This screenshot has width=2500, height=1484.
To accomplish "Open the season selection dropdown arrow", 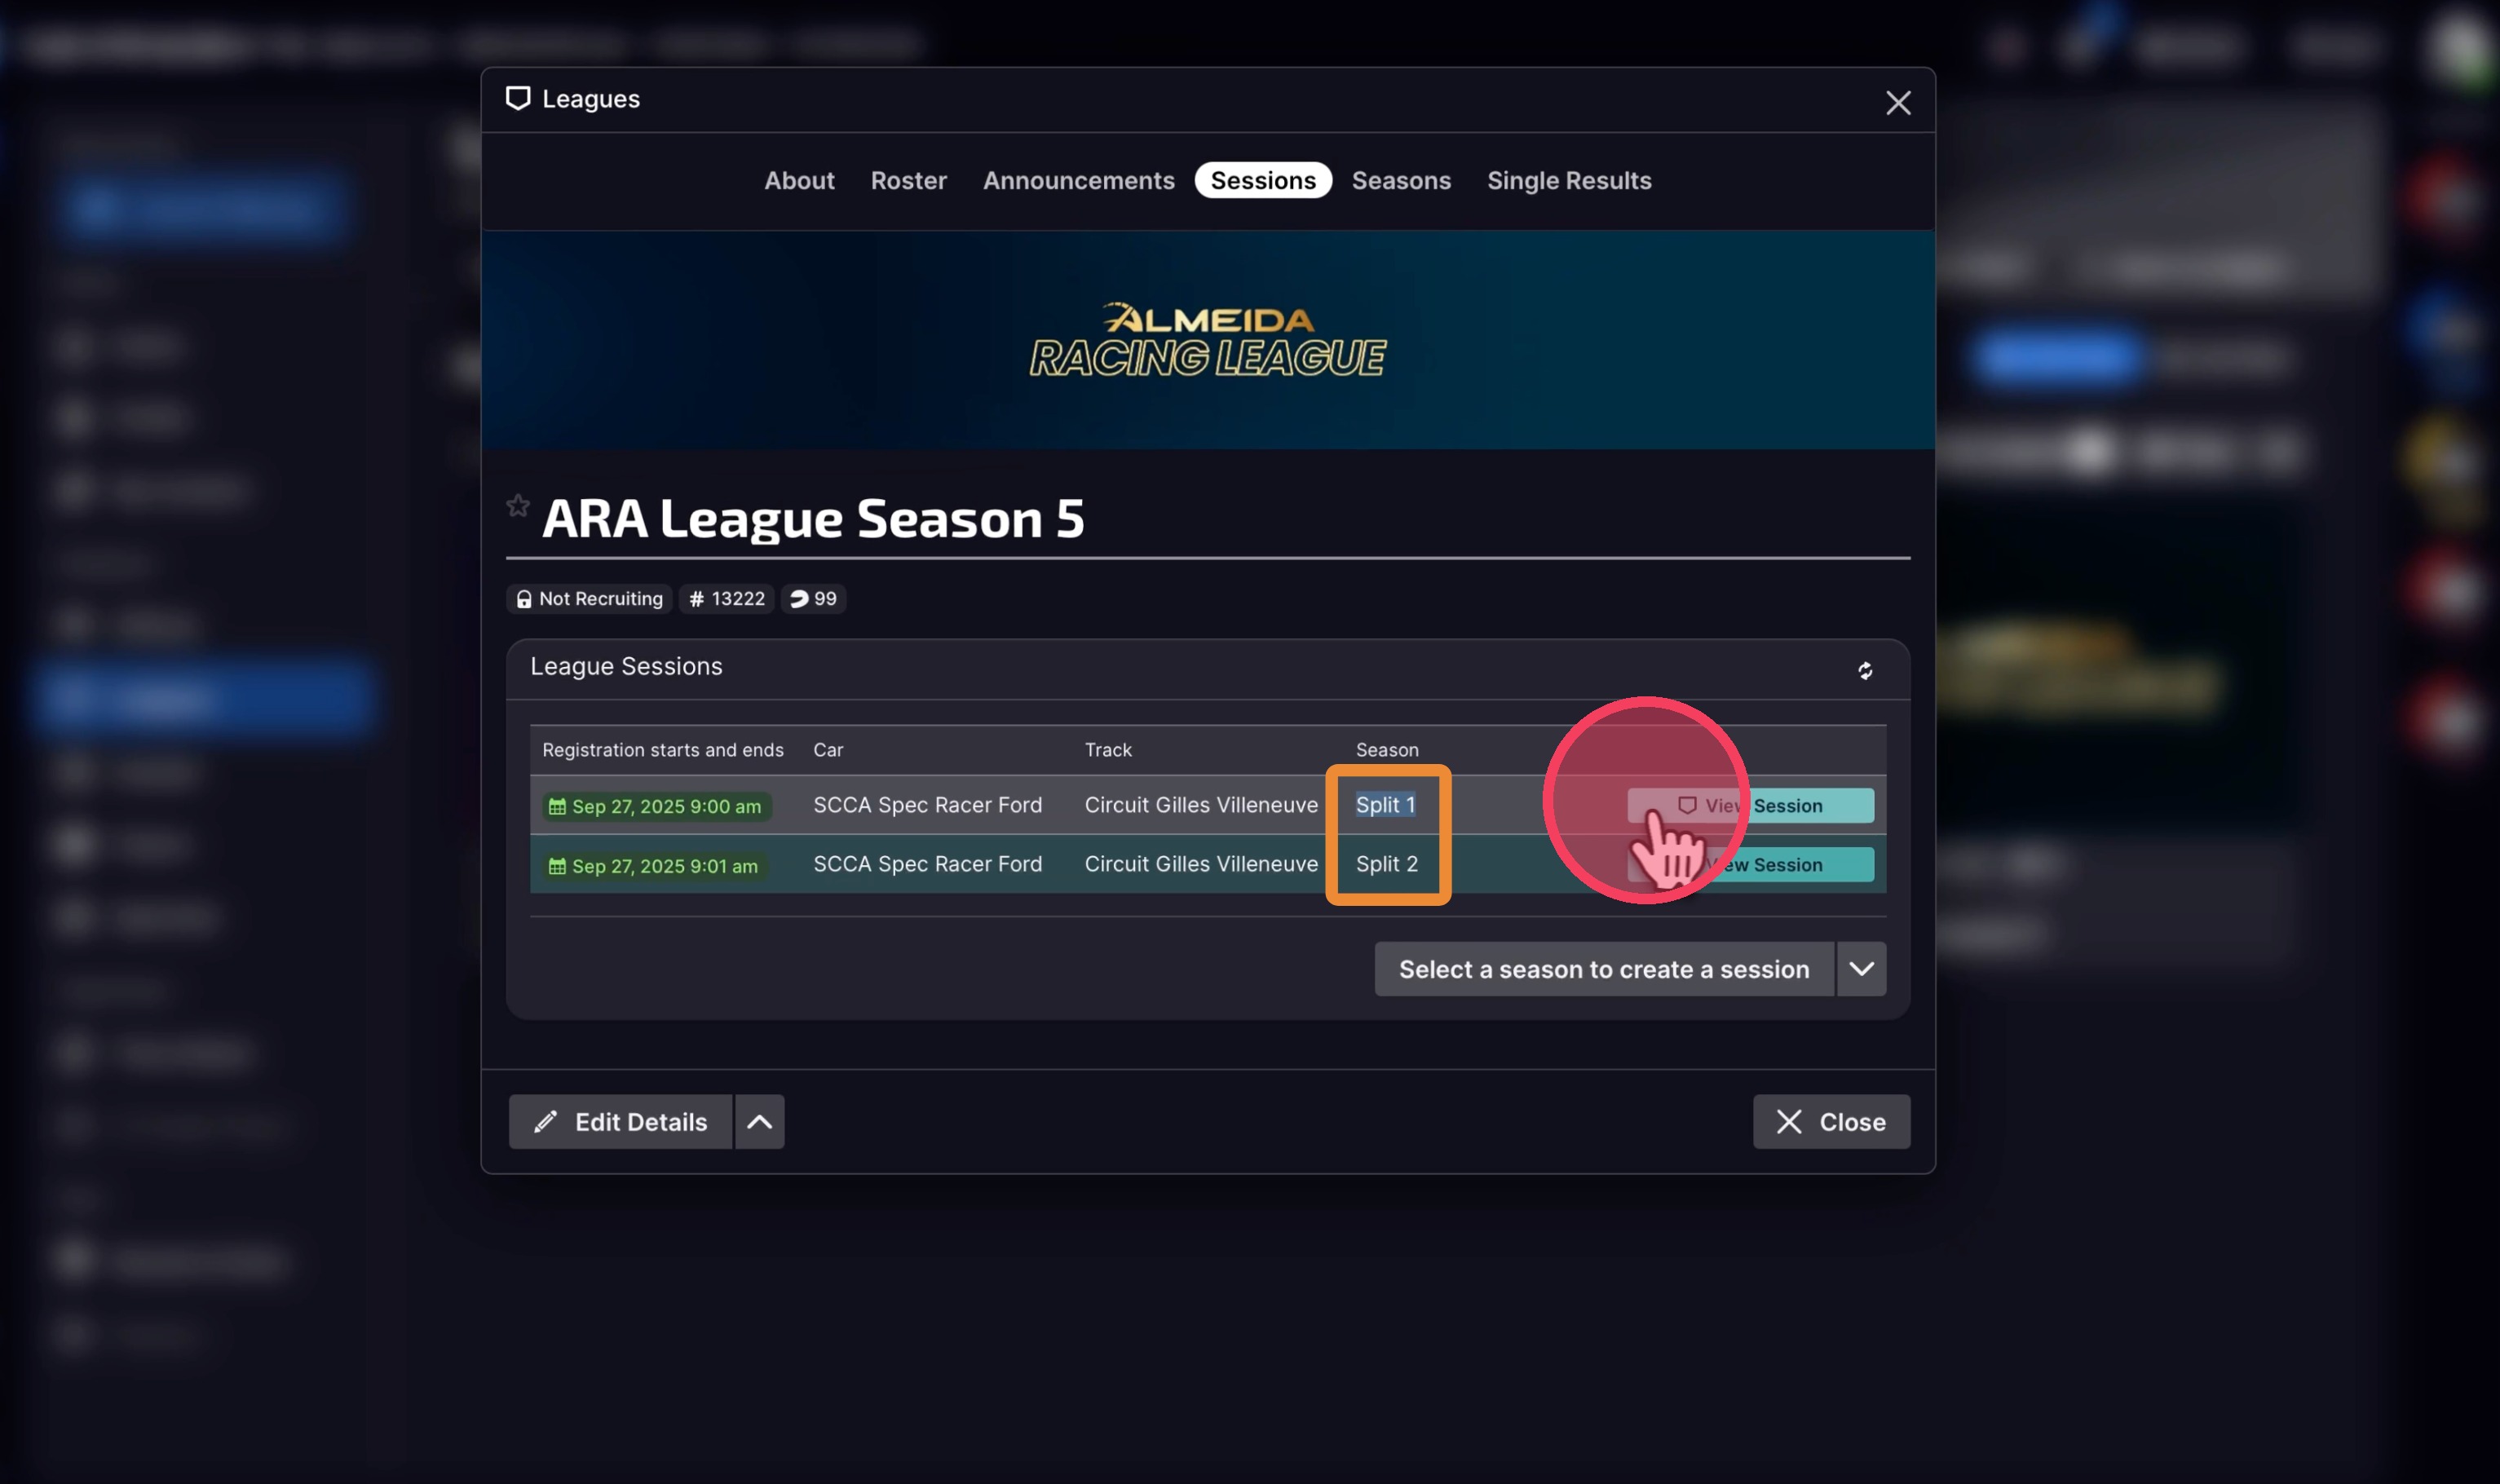I will click(1861, 969).
